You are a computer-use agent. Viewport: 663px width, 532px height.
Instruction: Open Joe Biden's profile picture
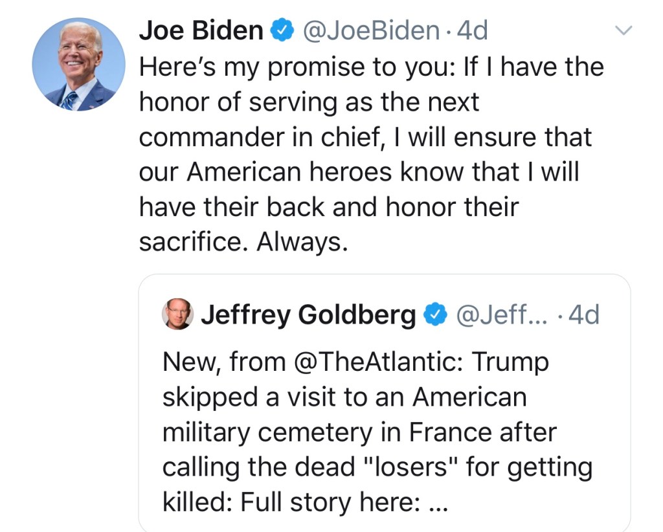[x=78, y=63]
